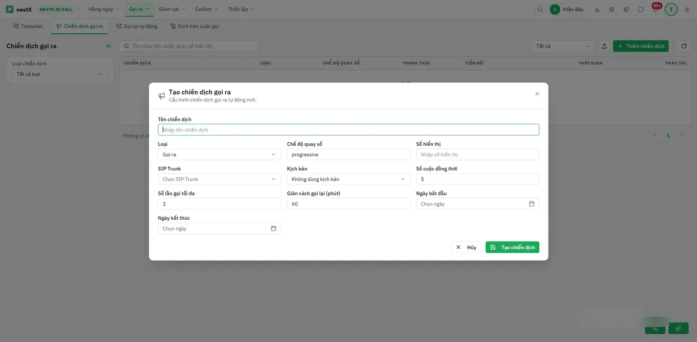The height and width of the screenshot is (342, 697).
Task: Open the Thiết lập menu
Action: coord(241,9)
